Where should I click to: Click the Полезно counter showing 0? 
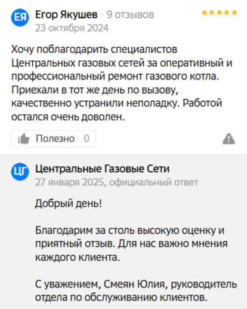[x=87, y=139]
